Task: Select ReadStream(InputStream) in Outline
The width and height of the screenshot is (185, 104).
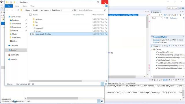Action: (x=168, y=66)
